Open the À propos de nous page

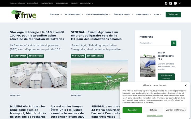pos(17,3)
